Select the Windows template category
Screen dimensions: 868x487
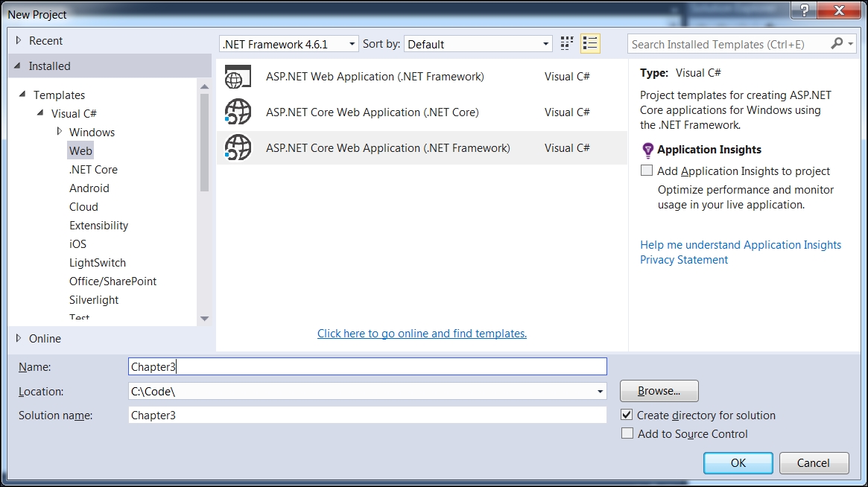coord(92,133)
